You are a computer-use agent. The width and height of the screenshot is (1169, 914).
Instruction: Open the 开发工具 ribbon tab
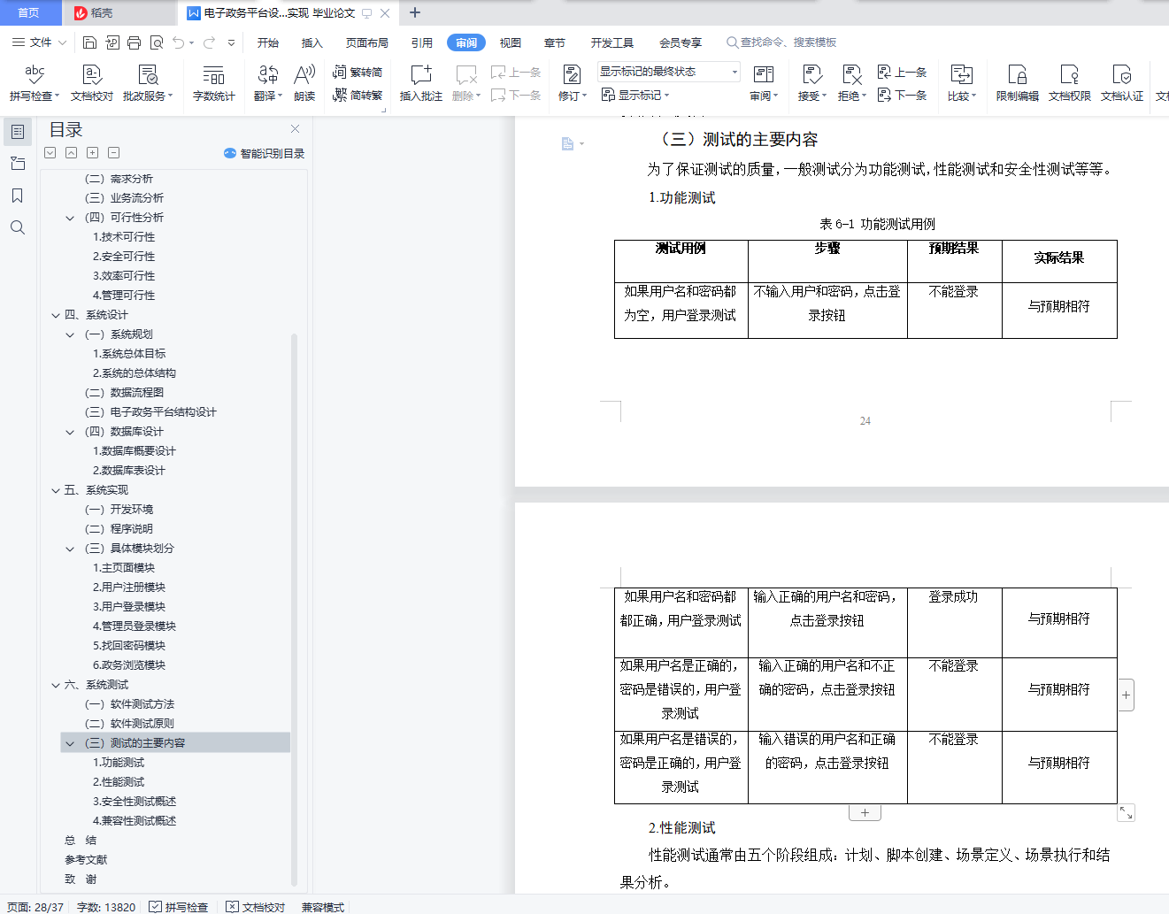(612, 42)
